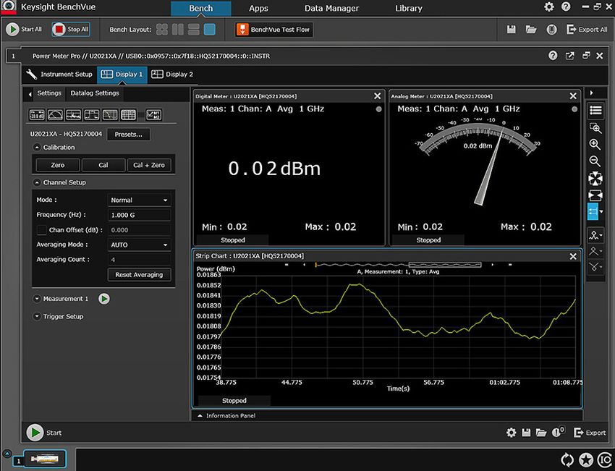
Task: Open BenchVue settings gear in title bar
Action: tap(549, 7)
